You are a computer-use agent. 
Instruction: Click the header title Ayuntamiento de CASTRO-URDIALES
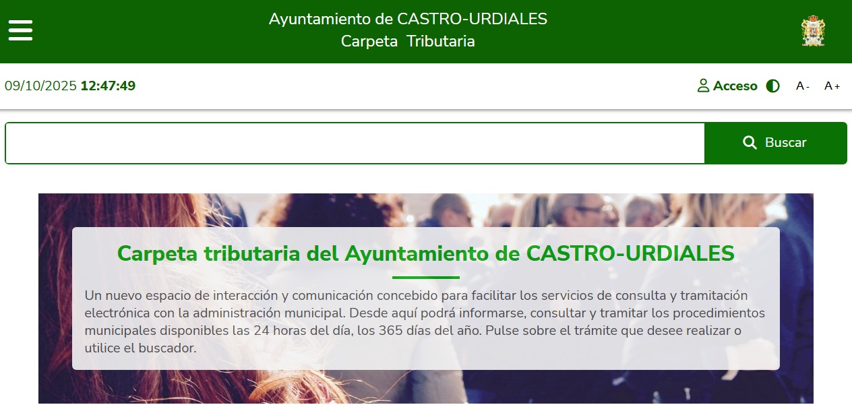[408, 19]
